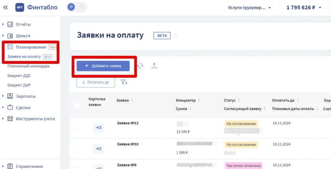Click На согласовании status of Заявка №12

[241, 124]
